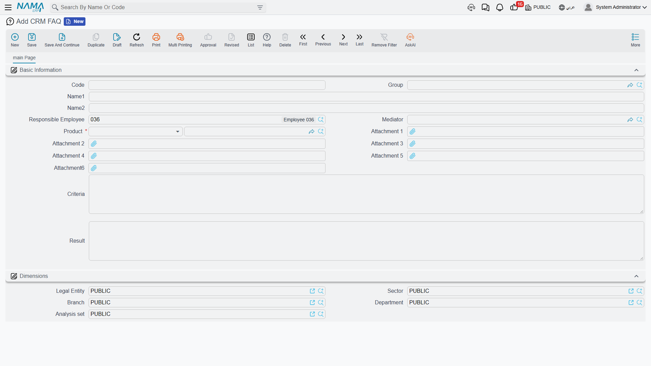Save the CRM FAQ record
The image size is (651, 366).
coord(32,40)
